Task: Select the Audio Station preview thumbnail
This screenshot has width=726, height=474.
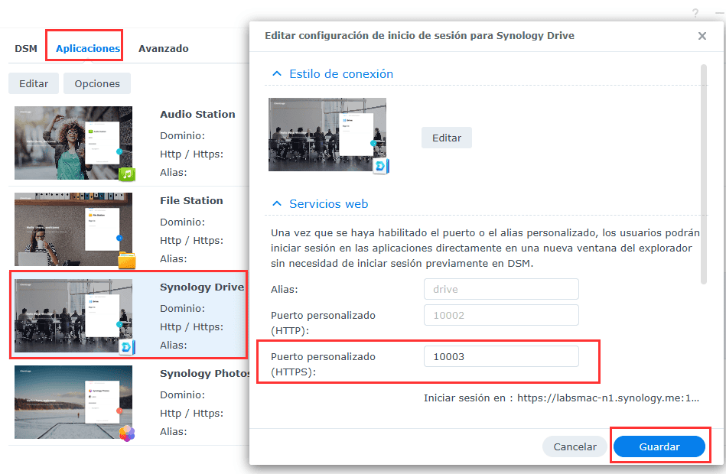Action: click(x=73, y=143)
